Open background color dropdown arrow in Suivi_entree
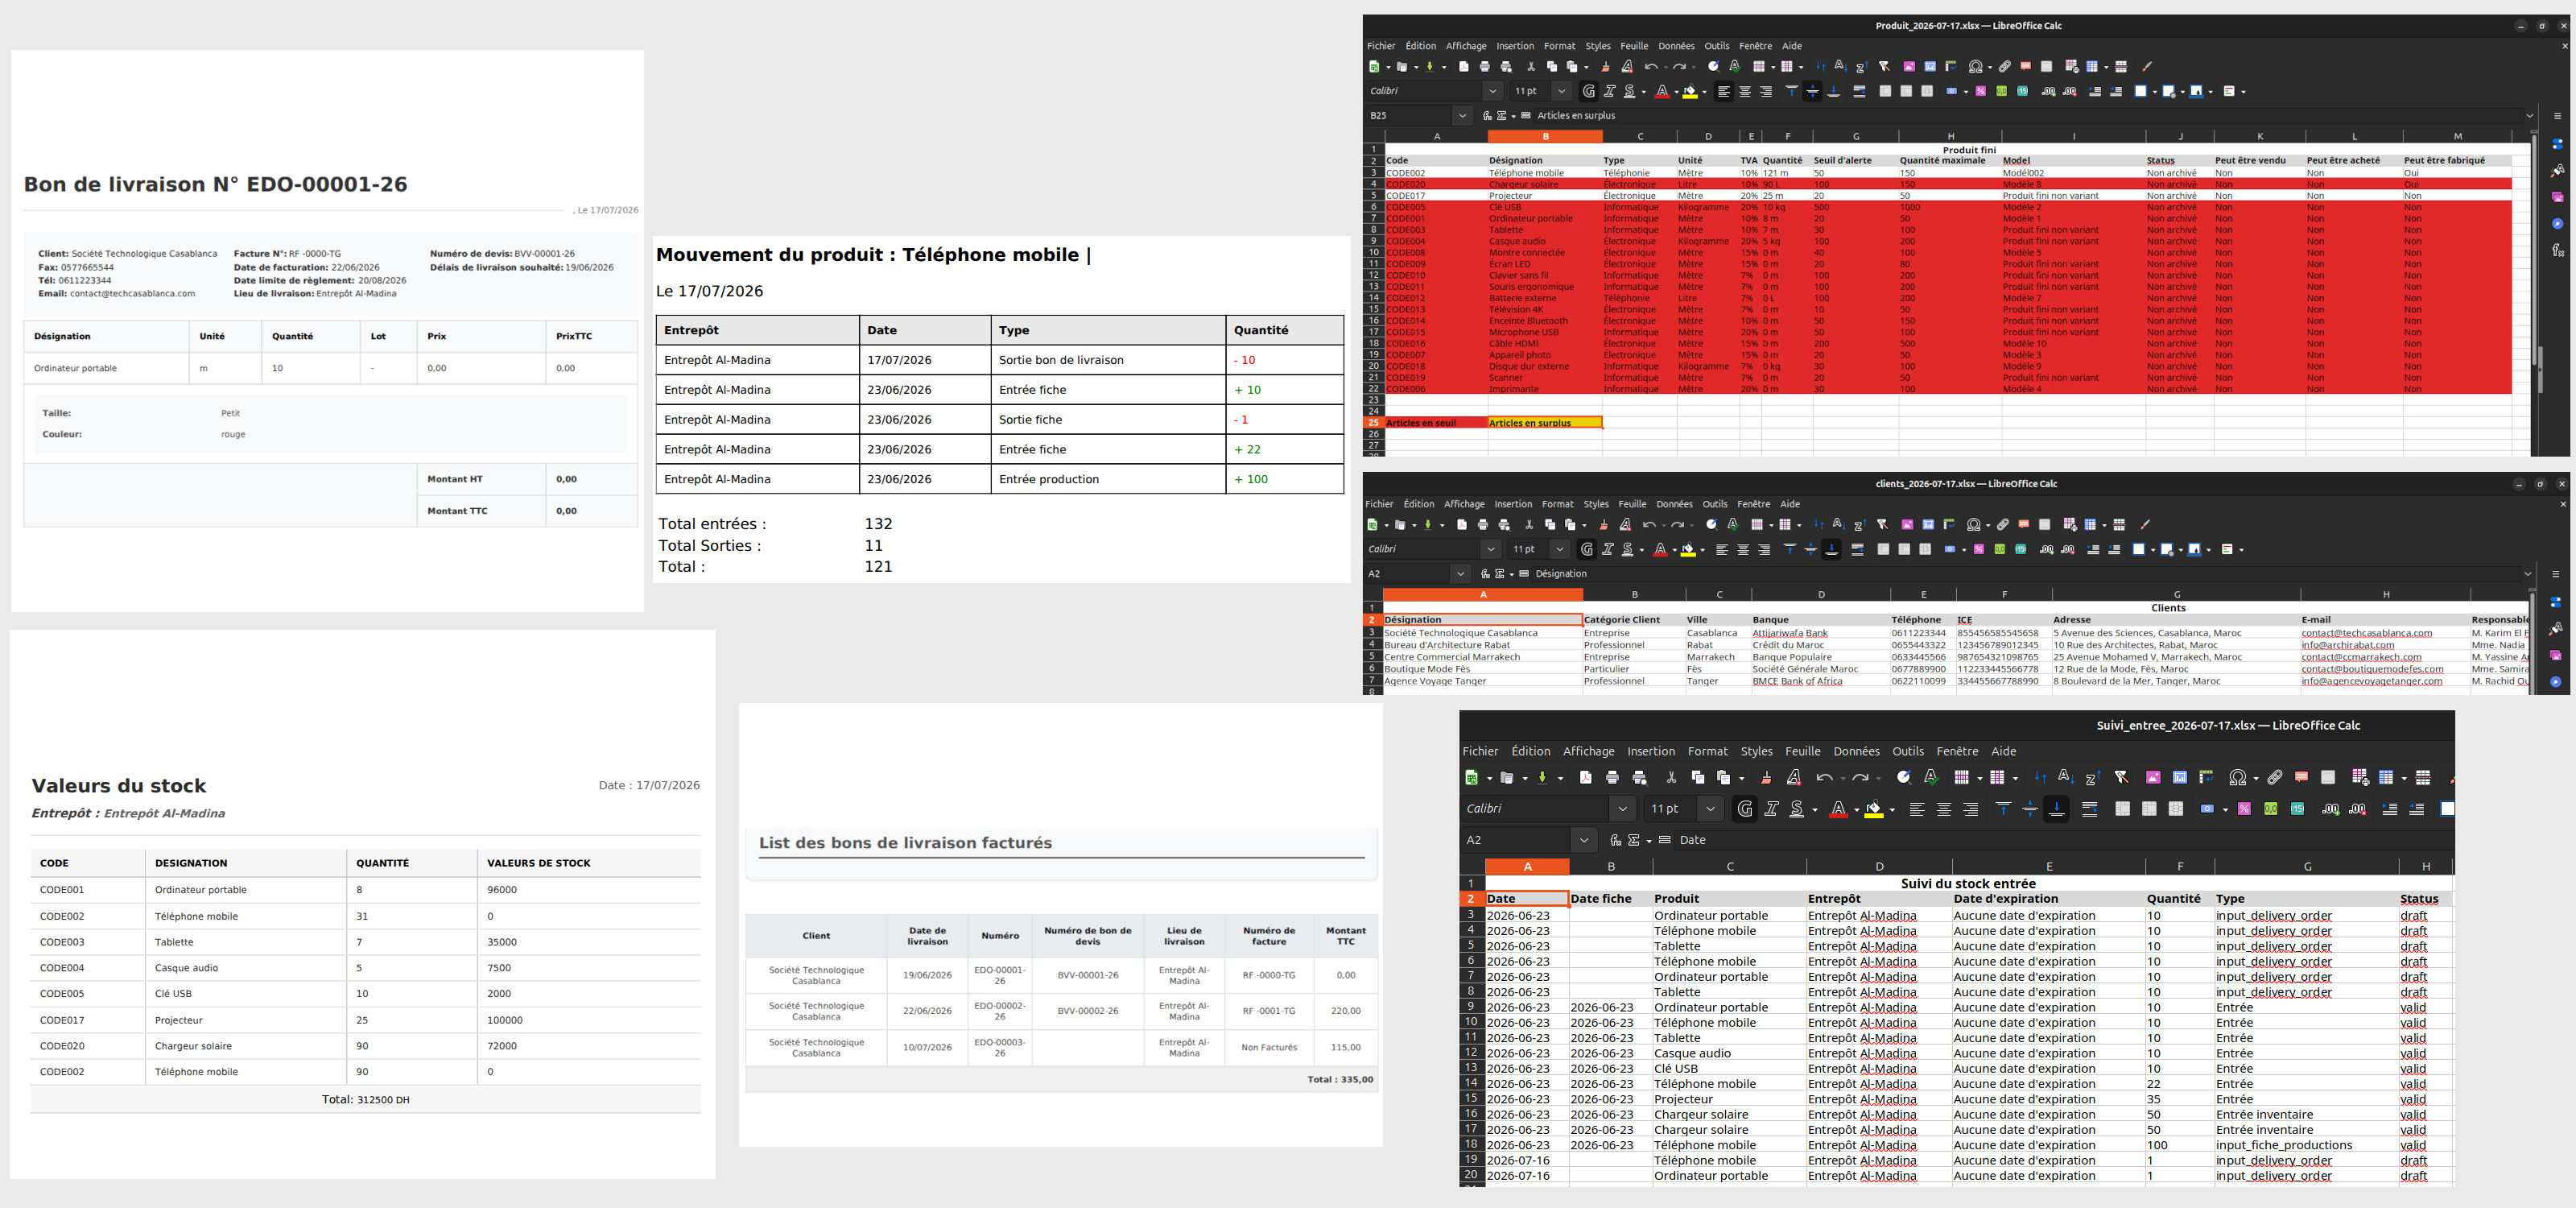2576x1208 pixels. tap(1893, 810)
